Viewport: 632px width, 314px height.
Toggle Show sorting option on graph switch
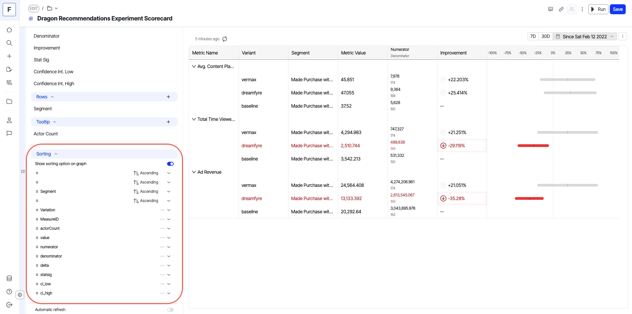click(170, 164)
